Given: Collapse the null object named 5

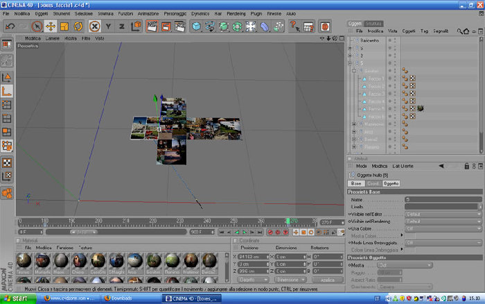Looking at the screenshot, I should (x=350, y=63).
